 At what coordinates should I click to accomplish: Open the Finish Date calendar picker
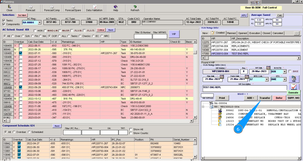(246, 77)
